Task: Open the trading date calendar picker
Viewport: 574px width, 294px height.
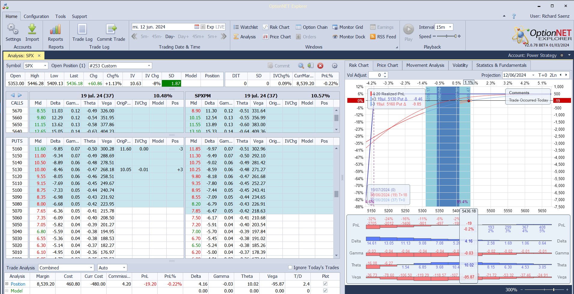Action: click(x=197, y=27)
